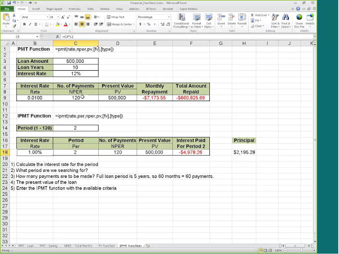Toggle Middle Align vertical alignment

[82, 17]
